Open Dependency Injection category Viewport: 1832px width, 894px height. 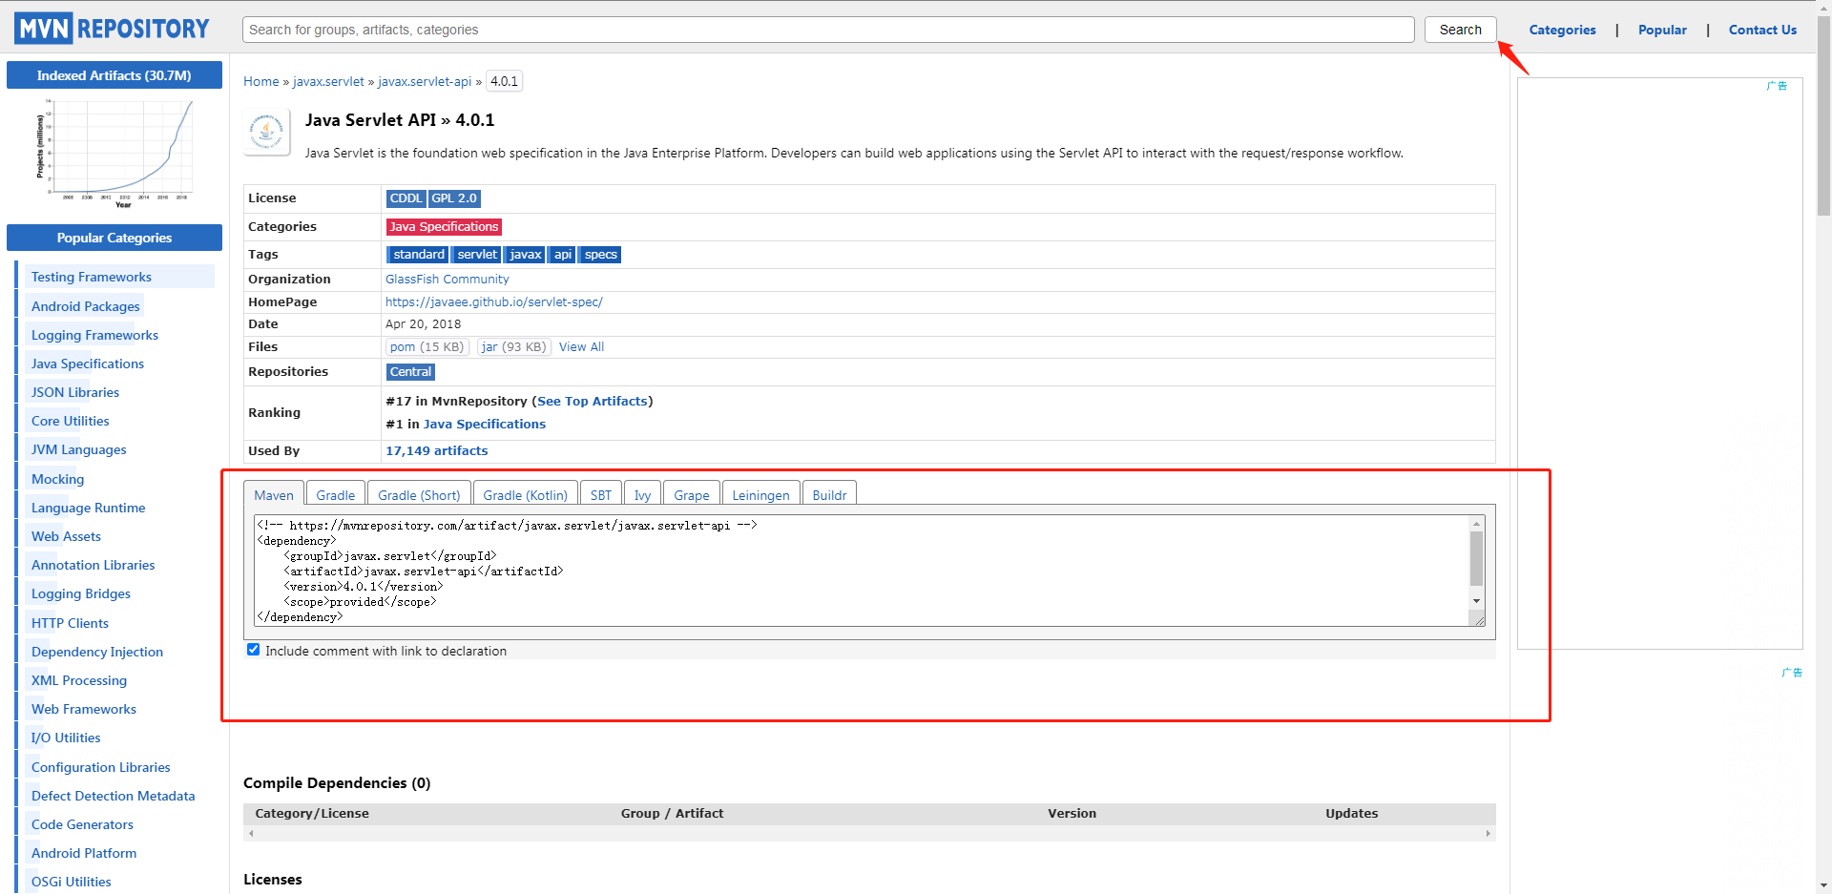click(x=96, y=652)
